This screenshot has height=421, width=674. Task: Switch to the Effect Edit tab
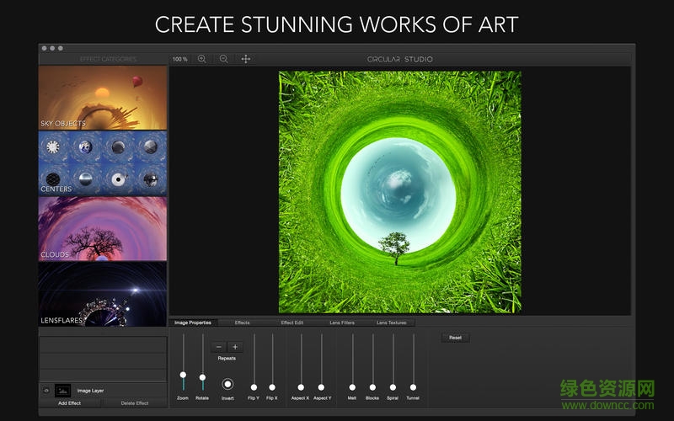[292, 322]
